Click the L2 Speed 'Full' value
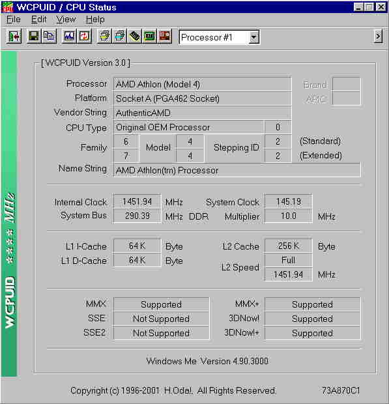The width and height of the screenshot is (389, 404). pos(289,260)
